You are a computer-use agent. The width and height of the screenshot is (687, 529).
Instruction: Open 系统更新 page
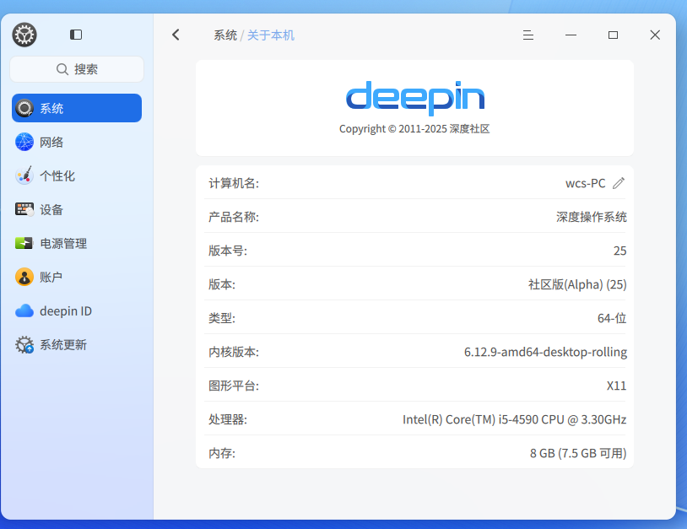point(77,344)
